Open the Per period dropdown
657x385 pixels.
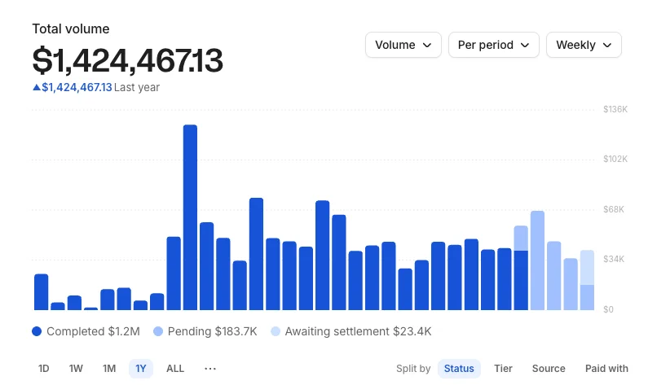point(494,45)
